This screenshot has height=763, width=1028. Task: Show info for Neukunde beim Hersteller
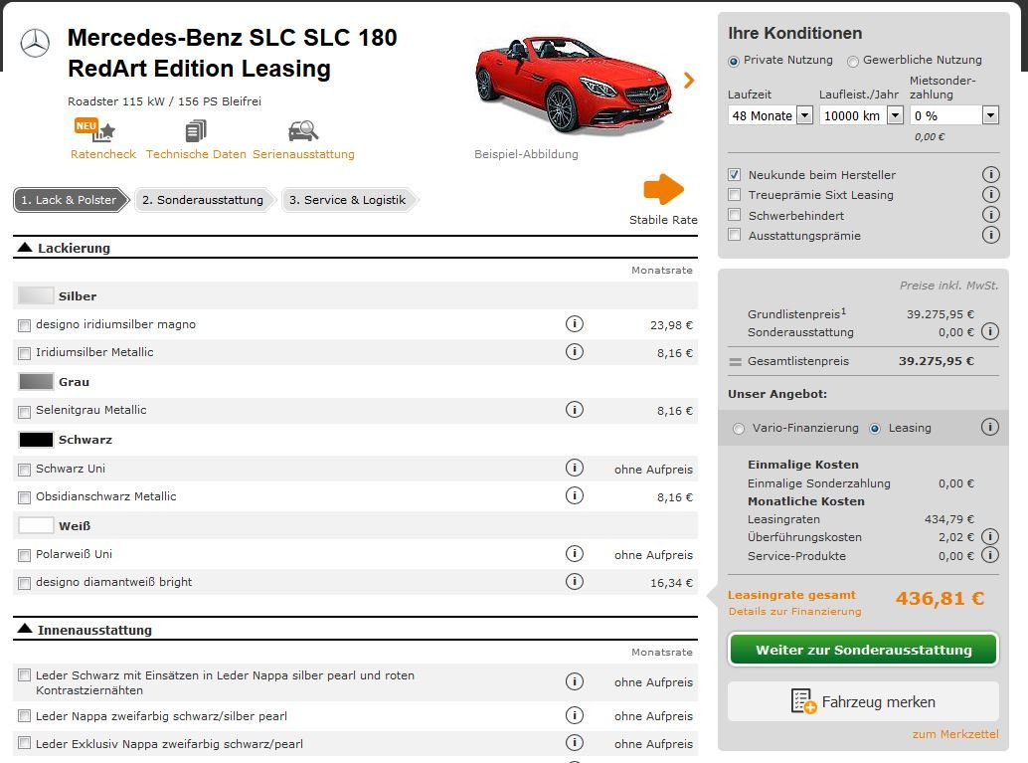pyautogui.click(x=990, y=175)
